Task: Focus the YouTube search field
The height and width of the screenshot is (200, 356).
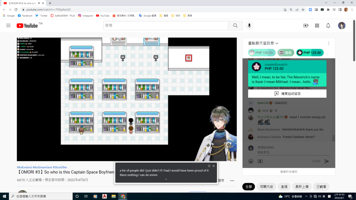Action: point(166,26)
